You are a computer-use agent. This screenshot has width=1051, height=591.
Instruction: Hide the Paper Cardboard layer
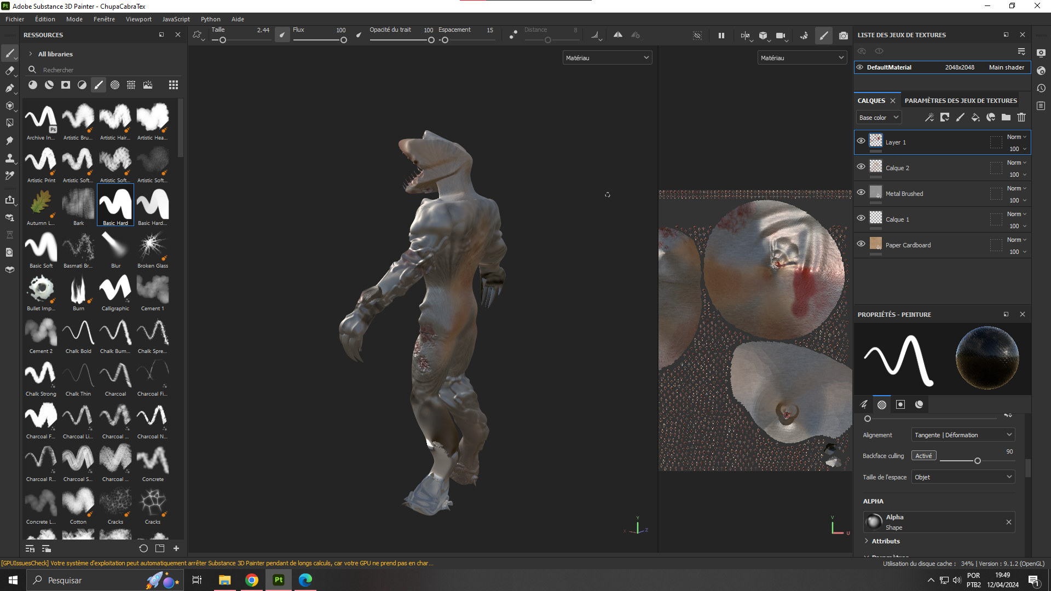point(861,244)
